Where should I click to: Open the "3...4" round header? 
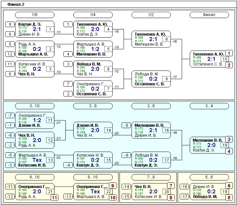(x=209, y=106)
